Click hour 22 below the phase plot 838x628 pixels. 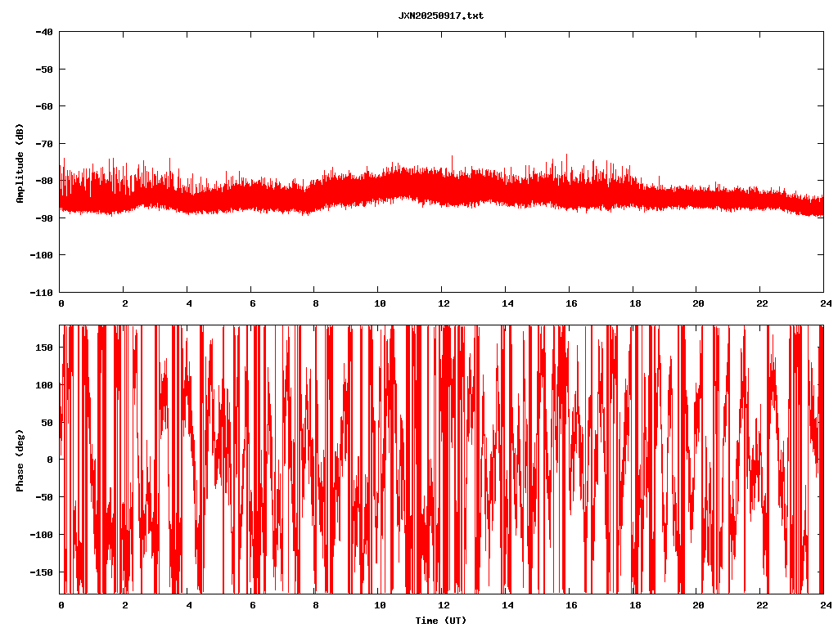pyautogui.click(x=762, y=605)
